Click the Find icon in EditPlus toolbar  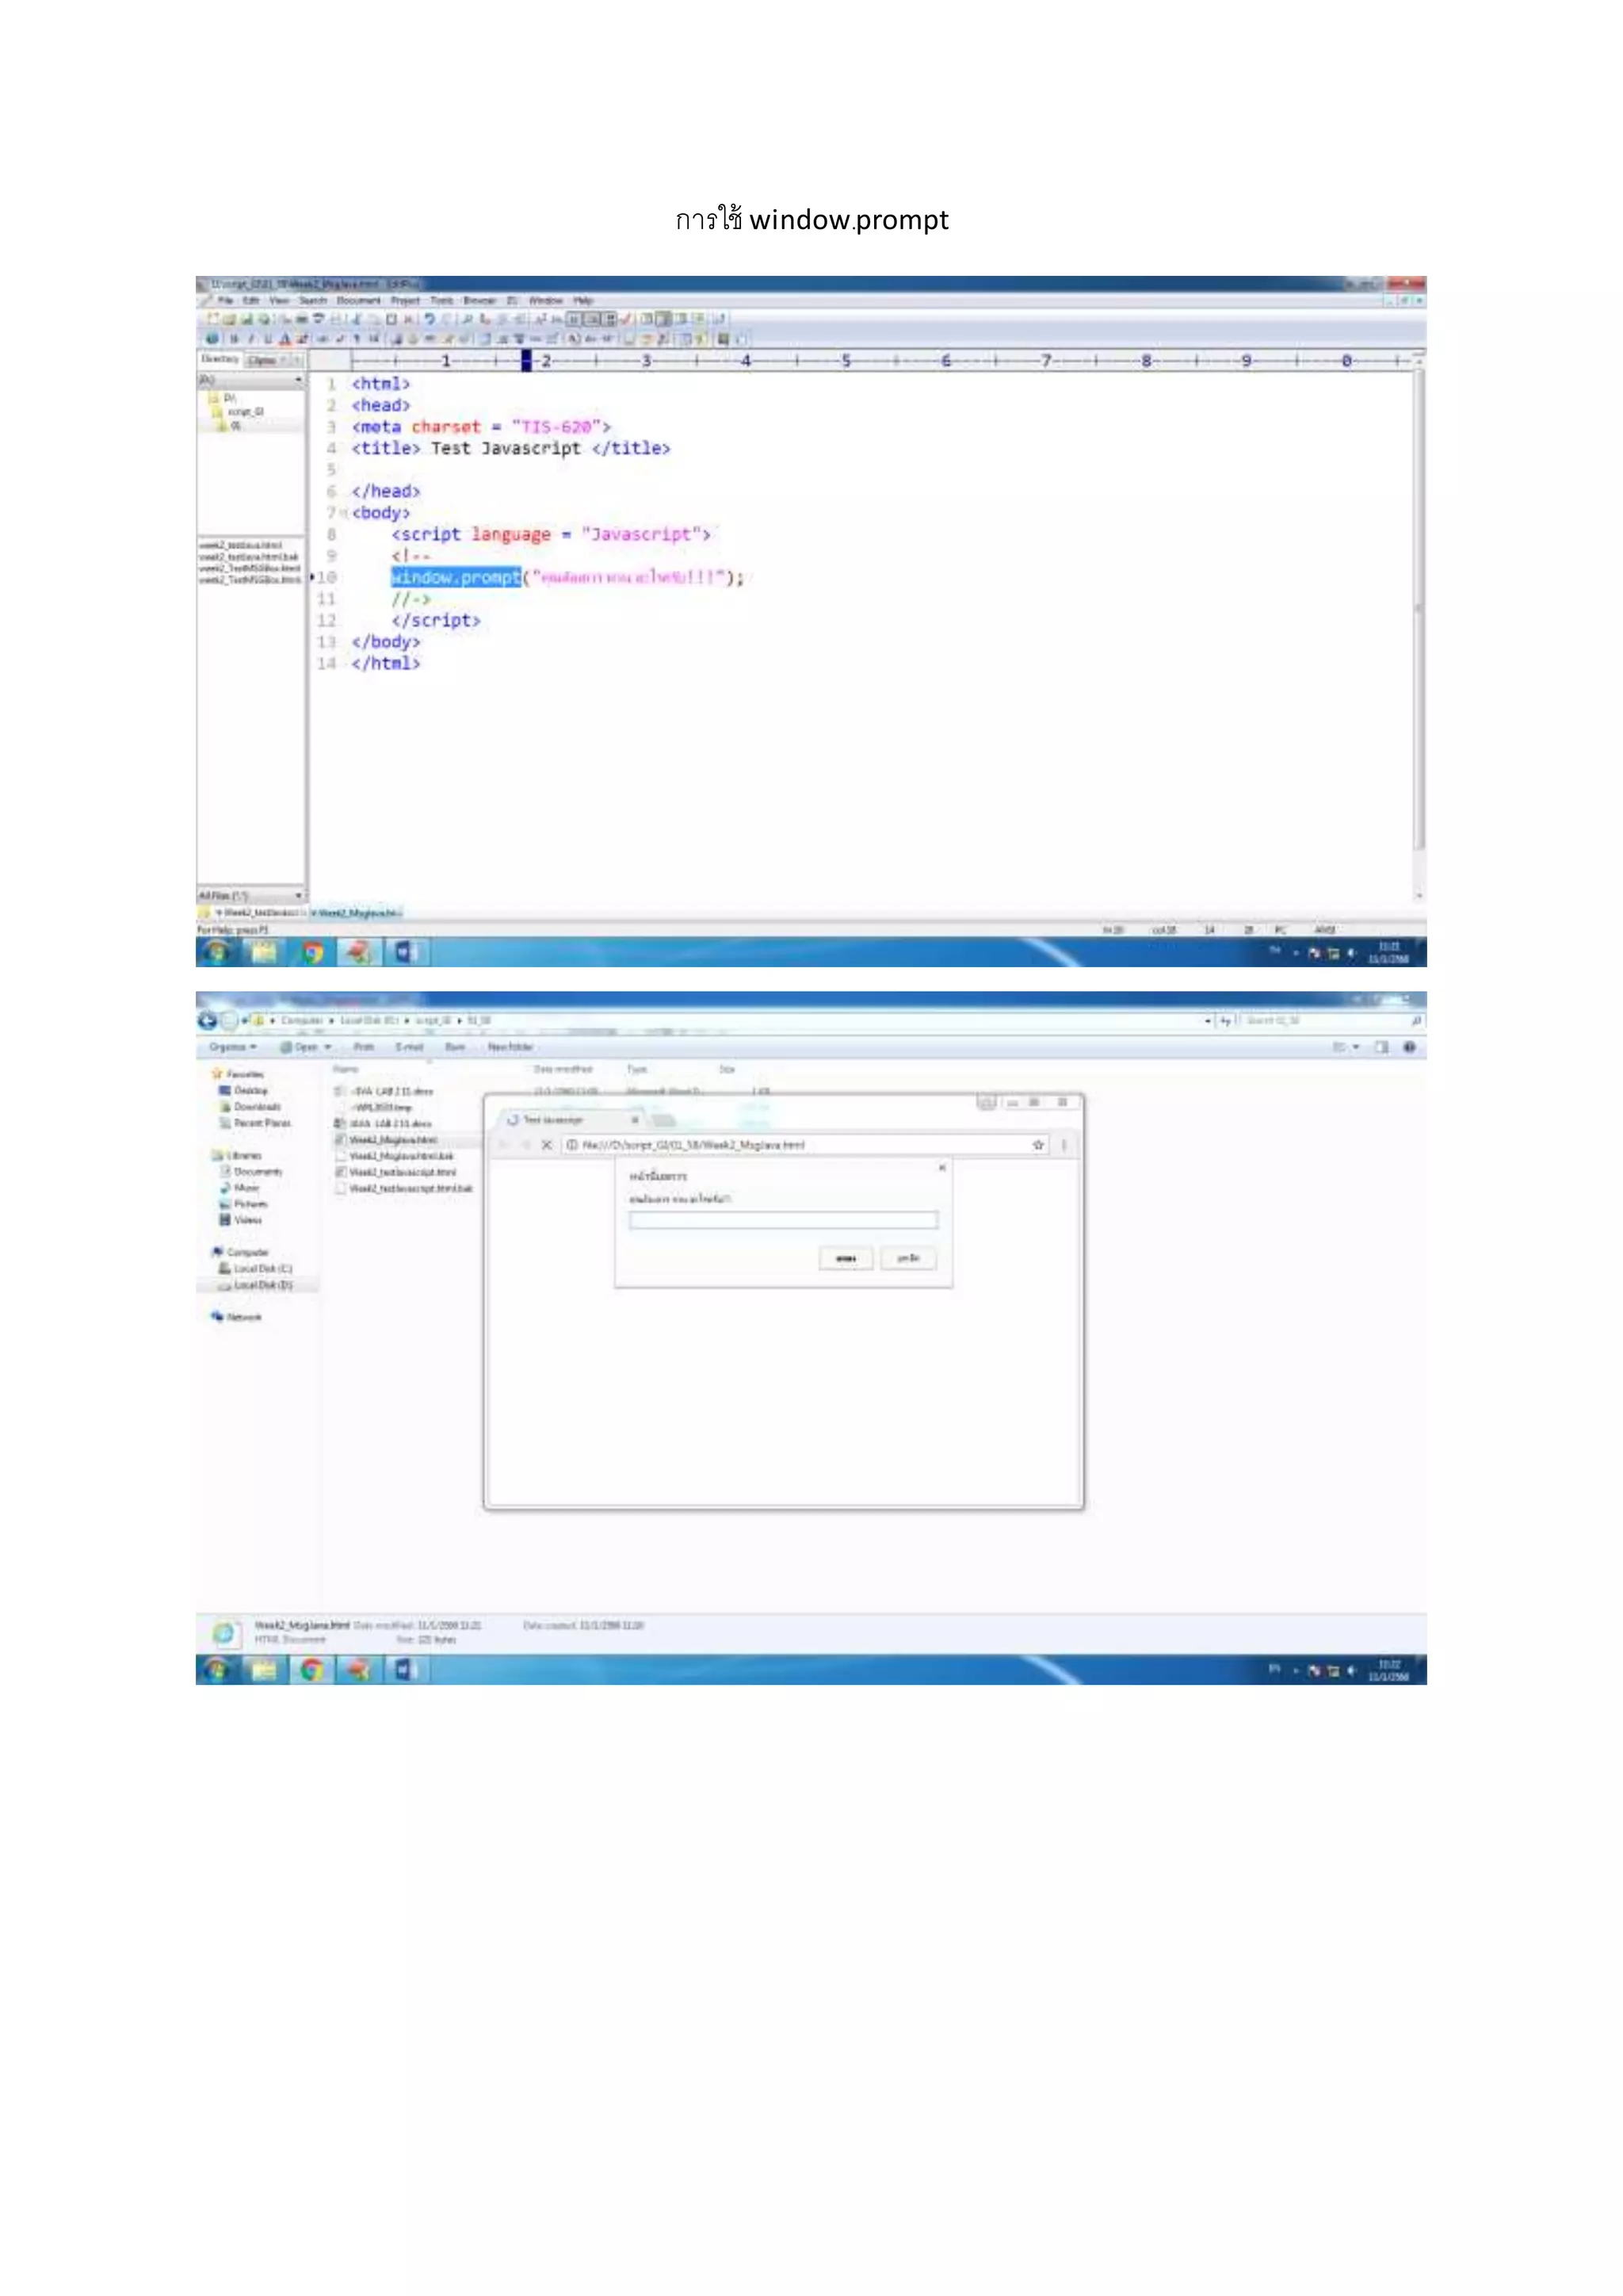[467, 319]
